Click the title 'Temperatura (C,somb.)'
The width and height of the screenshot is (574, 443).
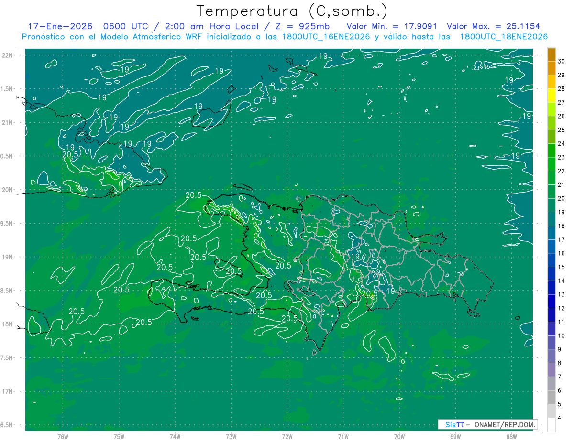tap(292, 11)
